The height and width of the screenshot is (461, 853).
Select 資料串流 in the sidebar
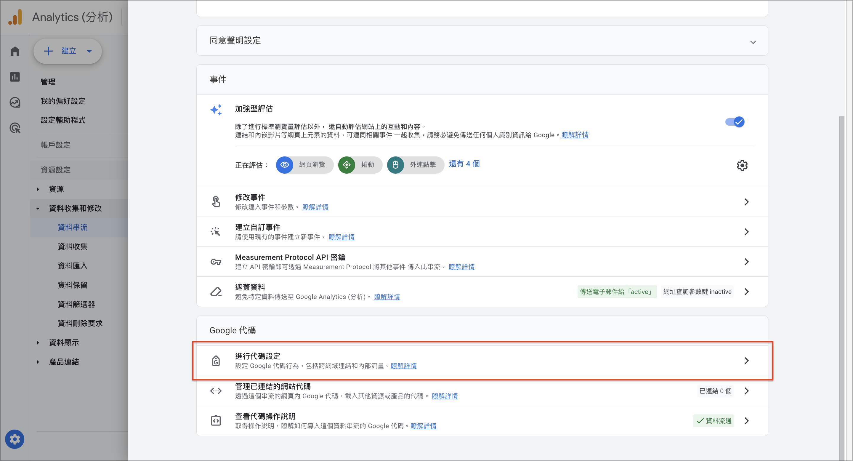pos(73,227)
